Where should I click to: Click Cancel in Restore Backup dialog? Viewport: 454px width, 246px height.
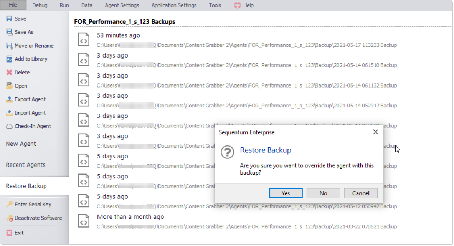pos(360,193)
